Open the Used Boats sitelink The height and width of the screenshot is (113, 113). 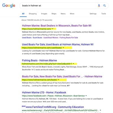27,38
